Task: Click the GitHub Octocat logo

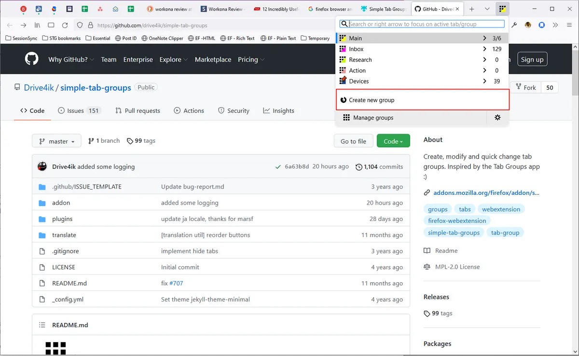Action: pyautogui.click(x=31, y=58)
